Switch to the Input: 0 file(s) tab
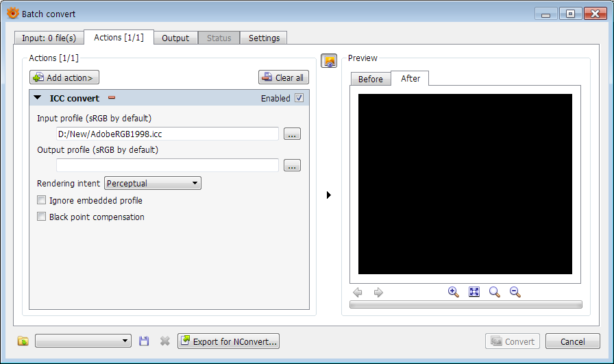The width and height of the screenshot is (614, 364). pos(49,38)
